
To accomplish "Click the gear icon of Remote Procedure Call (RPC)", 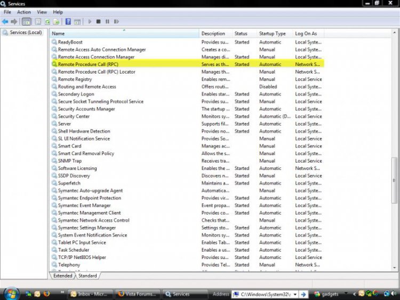I will click(54, 64).
